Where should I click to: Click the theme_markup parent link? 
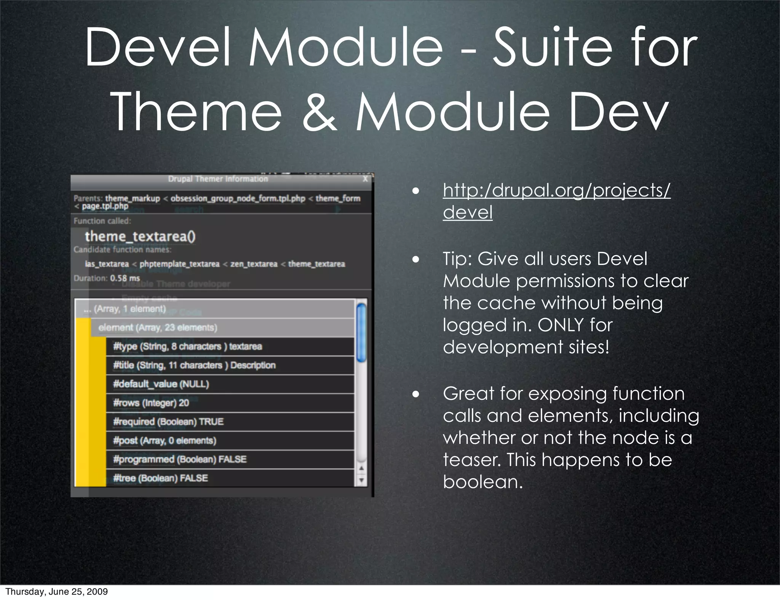tap(133, 198)
